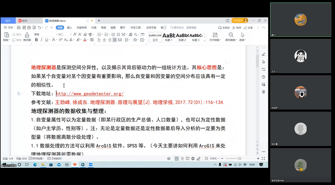Click the Format Painter (格式刷) icon
The width and height of the screenshot is (335, 185).
tap(27, 36)
